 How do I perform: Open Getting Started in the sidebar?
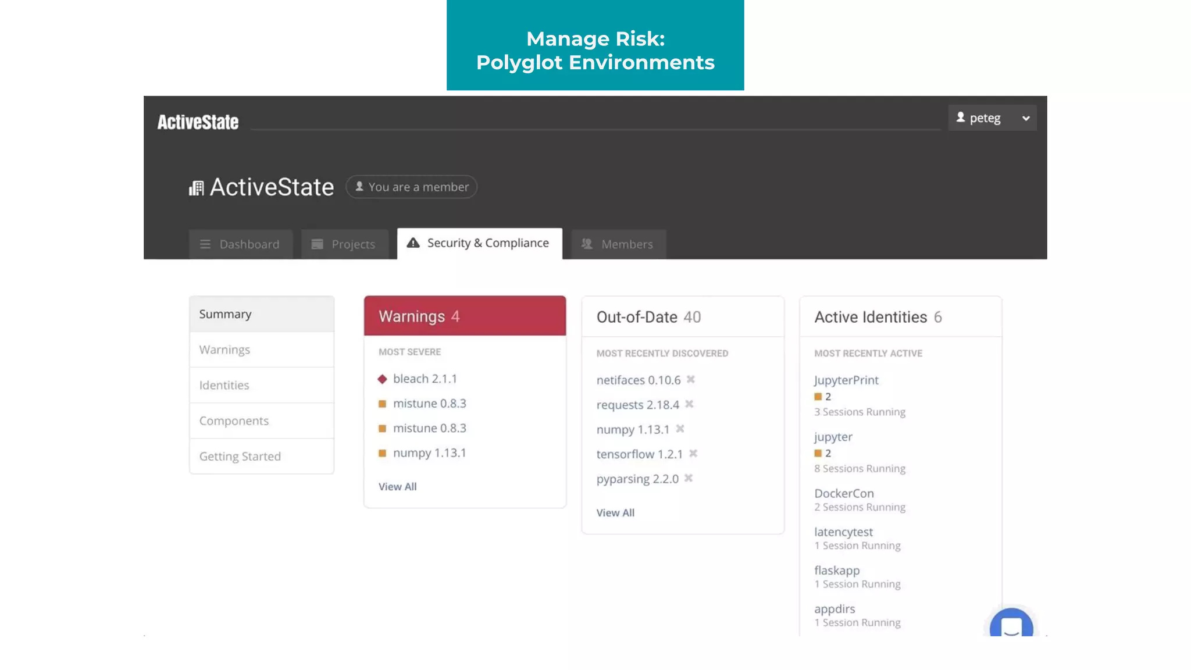pos(262,456)
